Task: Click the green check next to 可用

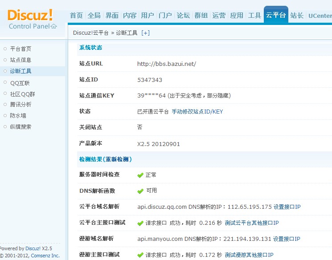Action: click(140, 191)
